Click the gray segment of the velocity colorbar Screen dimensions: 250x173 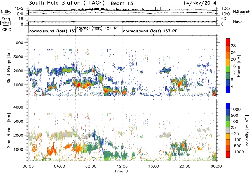[x=228, y=131]
